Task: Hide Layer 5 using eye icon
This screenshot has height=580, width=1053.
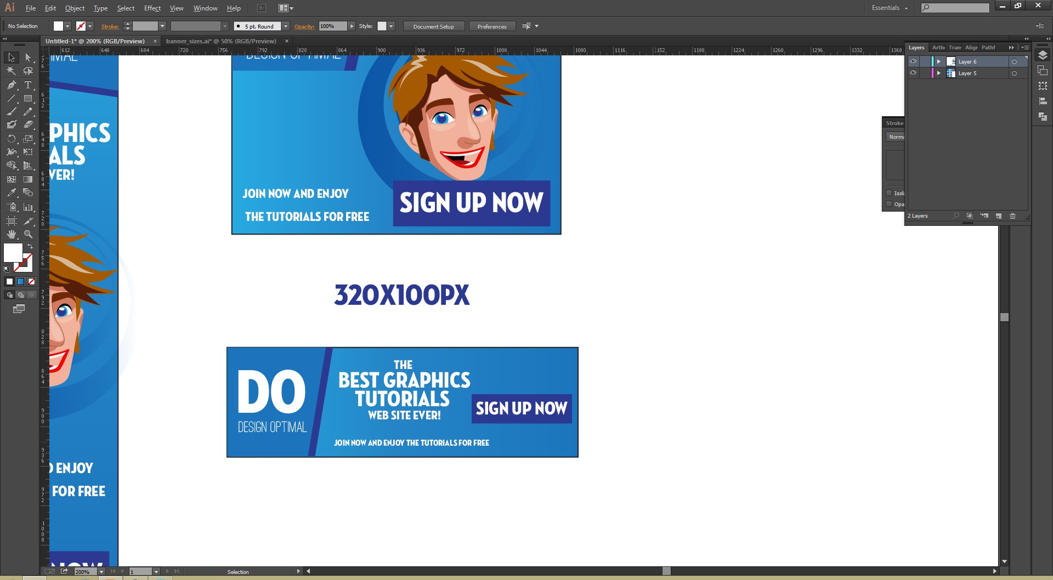Action: click(x=913, y=73)
